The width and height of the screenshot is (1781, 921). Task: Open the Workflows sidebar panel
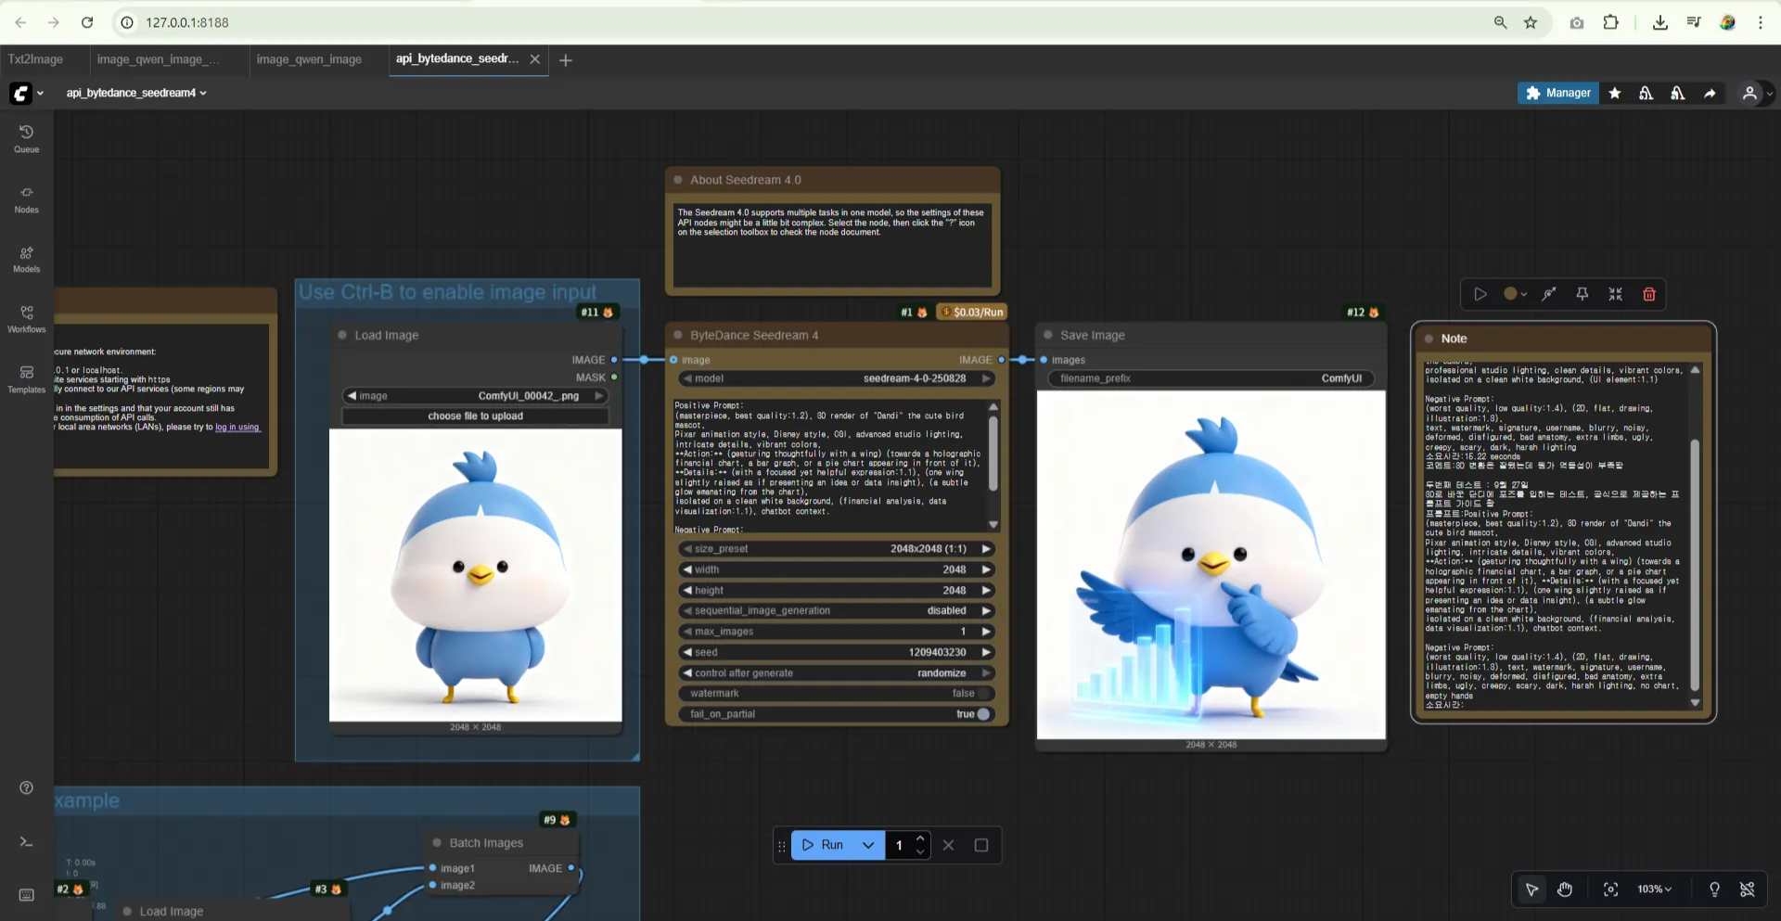point(26,318)
